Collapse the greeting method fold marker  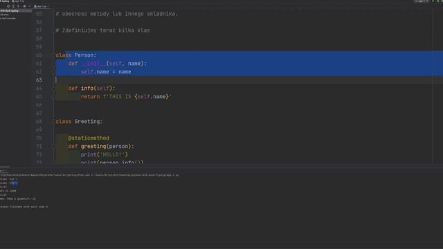pyautogui.click(x=53, y=146)
